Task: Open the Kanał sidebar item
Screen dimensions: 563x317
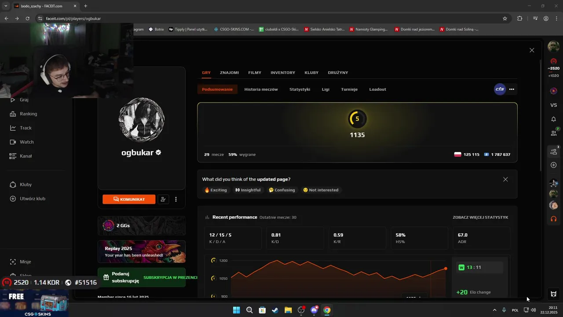Action: pyautogui.click(x=20, y=156)
